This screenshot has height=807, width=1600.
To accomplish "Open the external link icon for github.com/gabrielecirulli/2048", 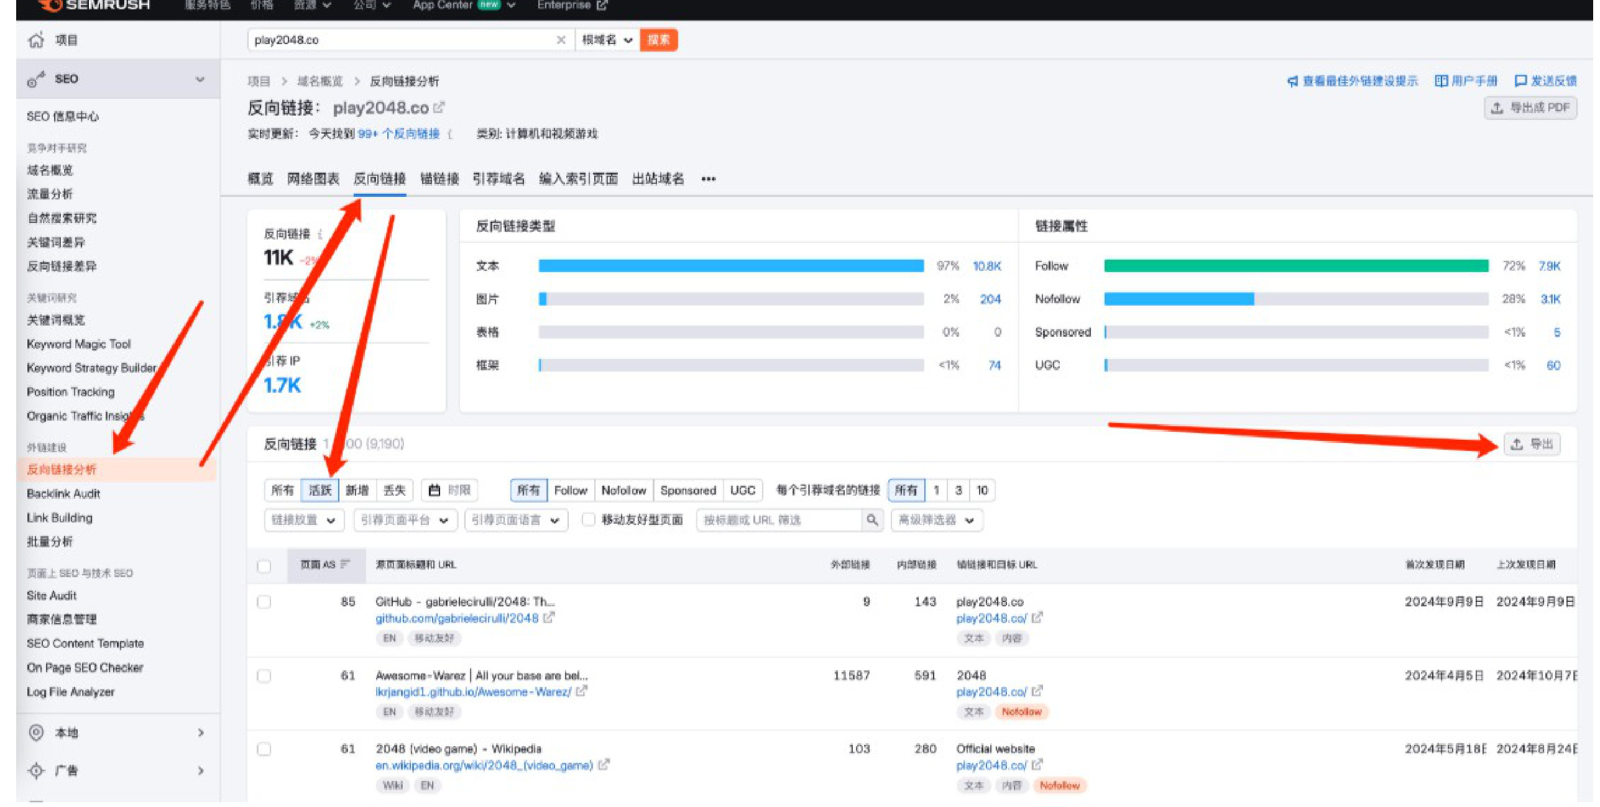I will pyautogui.click(x=548, y=618).
